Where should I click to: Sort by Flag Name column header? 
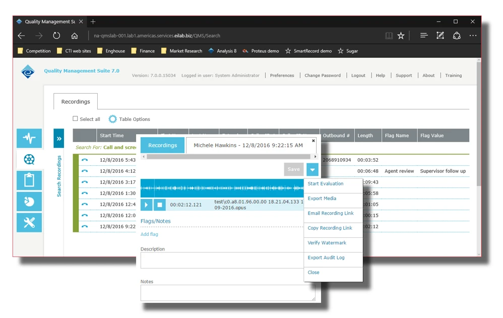[399, 136]
